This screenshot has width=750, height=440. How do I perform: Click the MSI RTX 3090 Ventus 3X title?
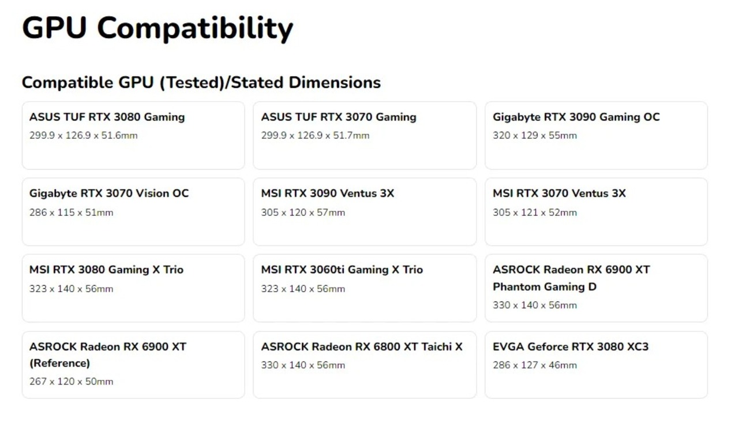327,193
